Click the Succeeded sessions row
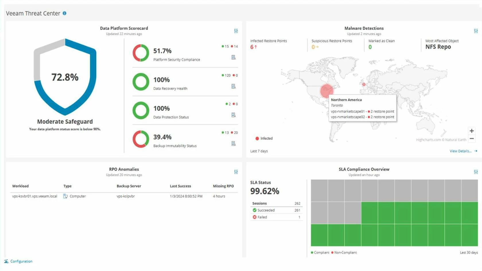This screenshot has width=482, height=271. (x=276, y=210)
